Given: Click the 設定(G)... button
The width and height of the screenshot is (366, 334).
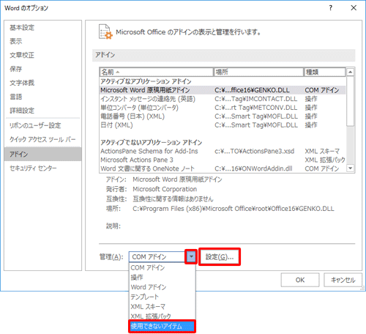Looking at the screenshot, I should pos(220,257).
